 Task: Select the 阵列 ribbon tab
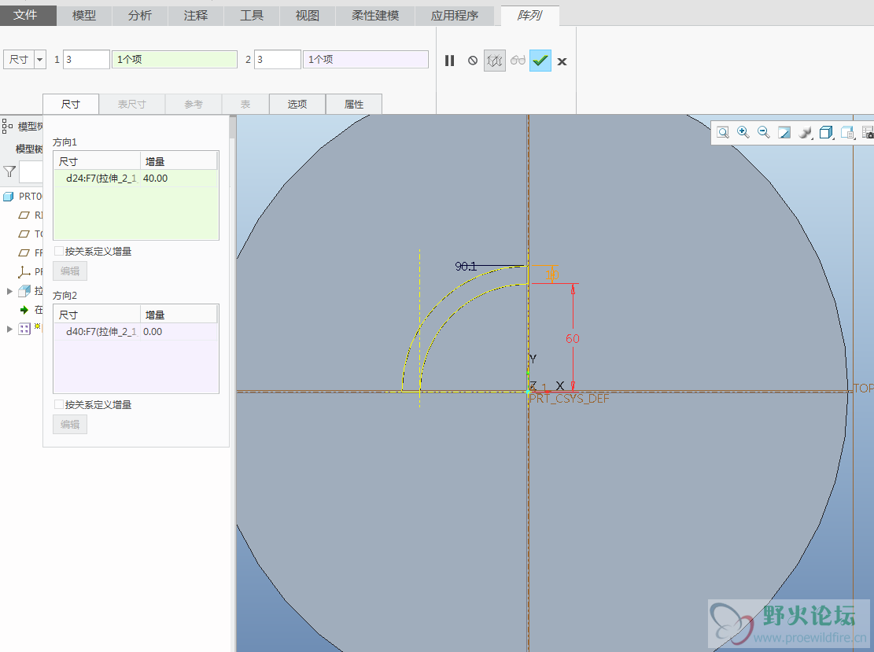click(530, 16)
